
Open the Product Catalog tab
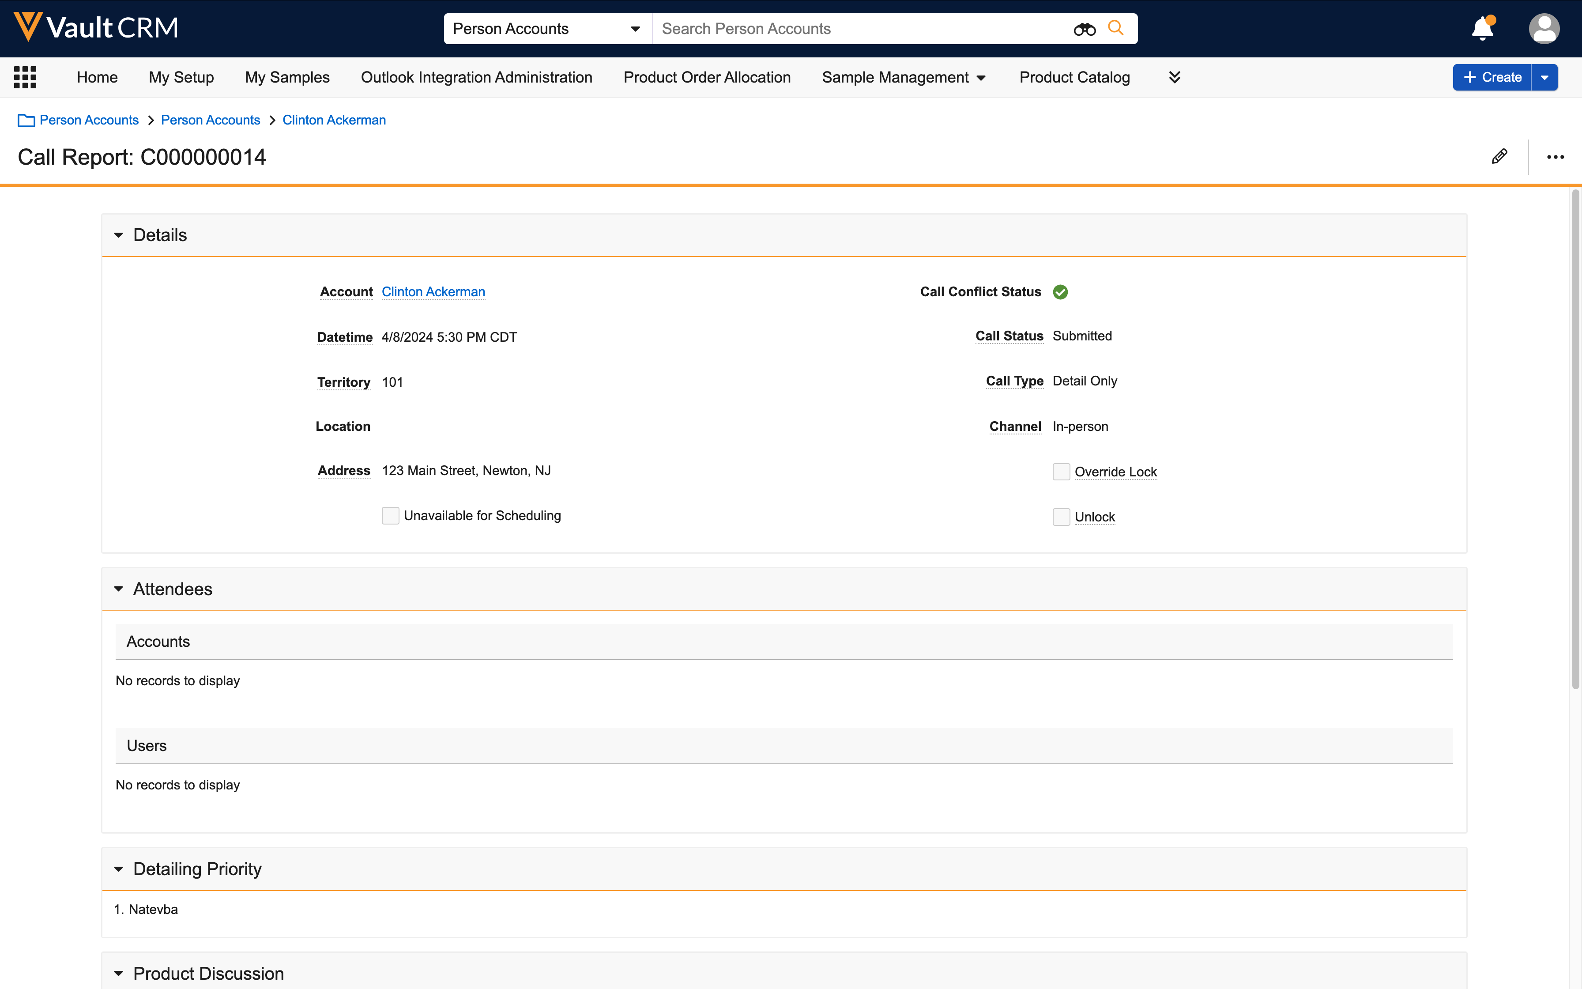pyautogui.click(x=1074, y=77)
